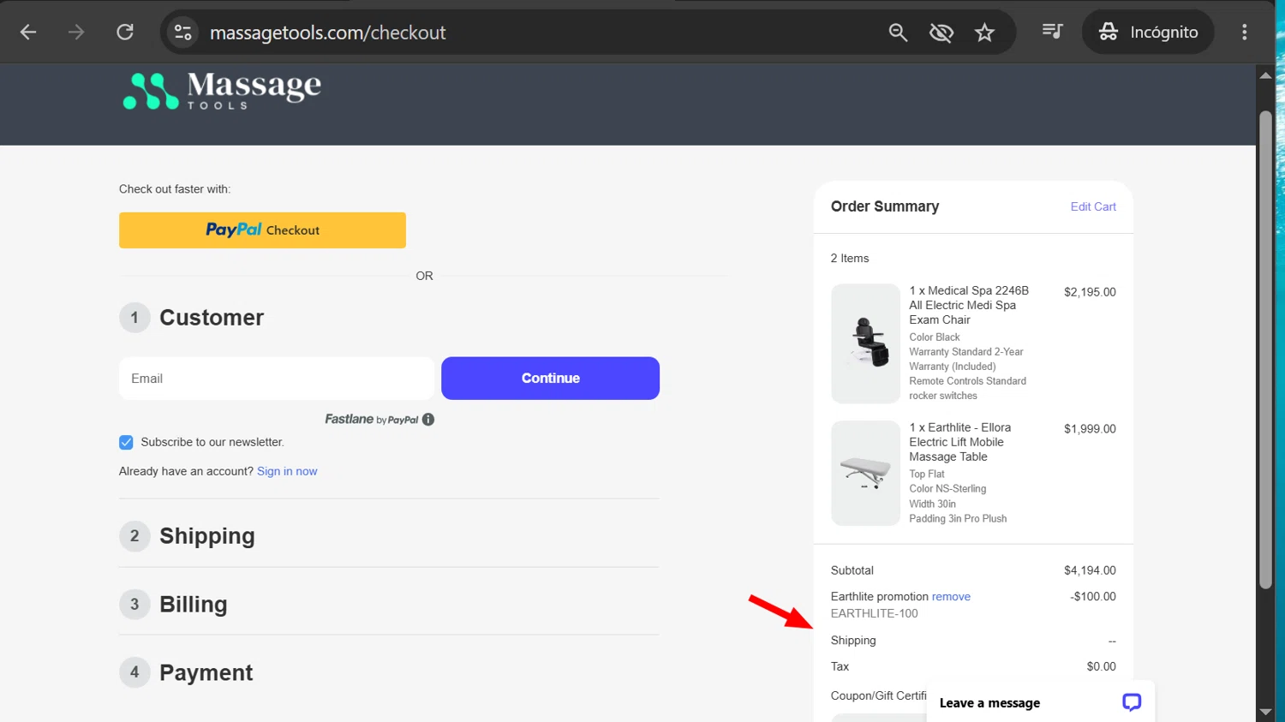Click the Medical Spa 2246B product title
Screen dimensions: 1285x722
[969, 305]
